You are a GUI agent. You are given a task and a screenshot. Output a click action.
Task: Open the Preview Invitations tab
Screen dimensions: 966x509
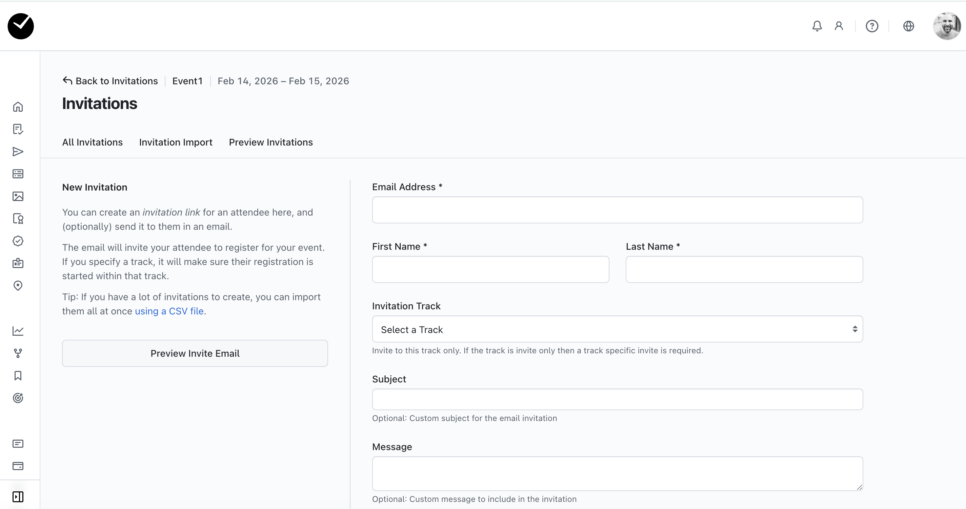[x=271, y=142]
